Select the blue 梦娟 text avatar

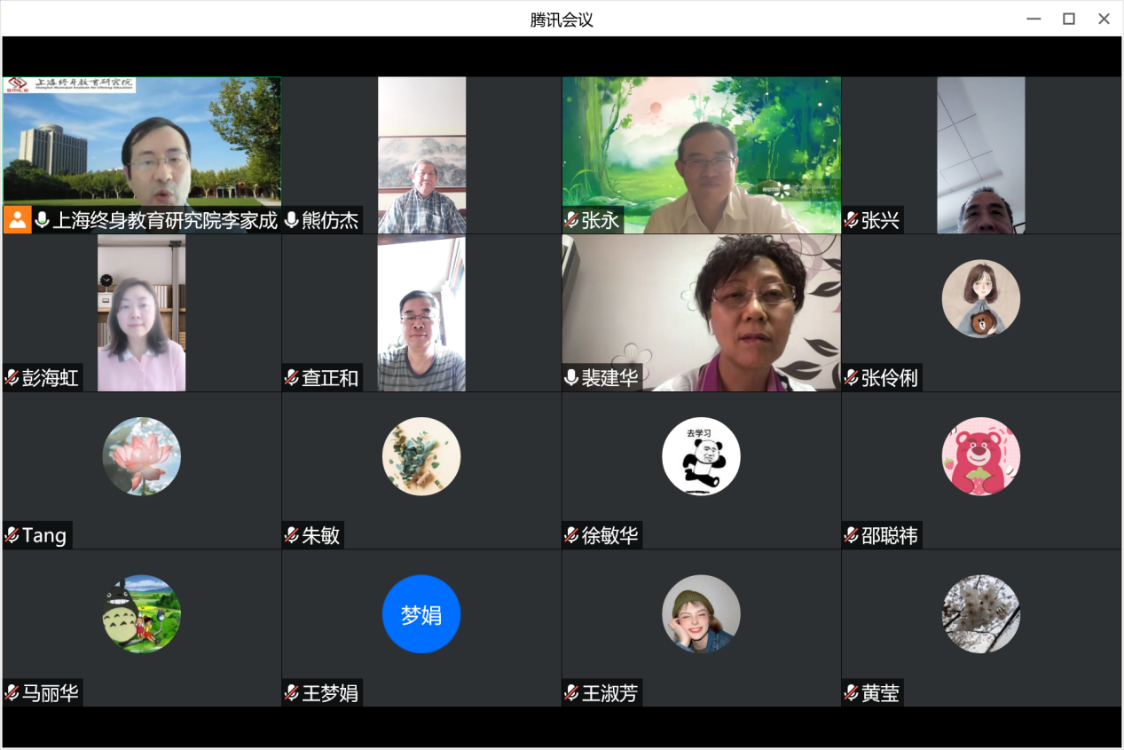click(421, 613)
